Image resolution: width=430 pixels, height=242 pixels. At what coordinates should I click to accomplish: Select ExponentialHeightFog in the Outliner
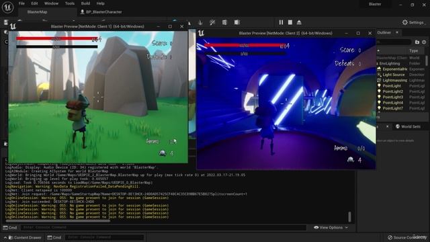[x=400, y=69]
